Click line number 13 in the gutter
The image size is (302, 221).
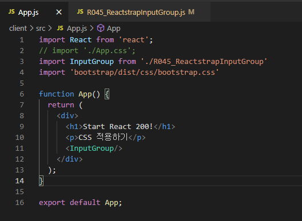tap(19, 170)
